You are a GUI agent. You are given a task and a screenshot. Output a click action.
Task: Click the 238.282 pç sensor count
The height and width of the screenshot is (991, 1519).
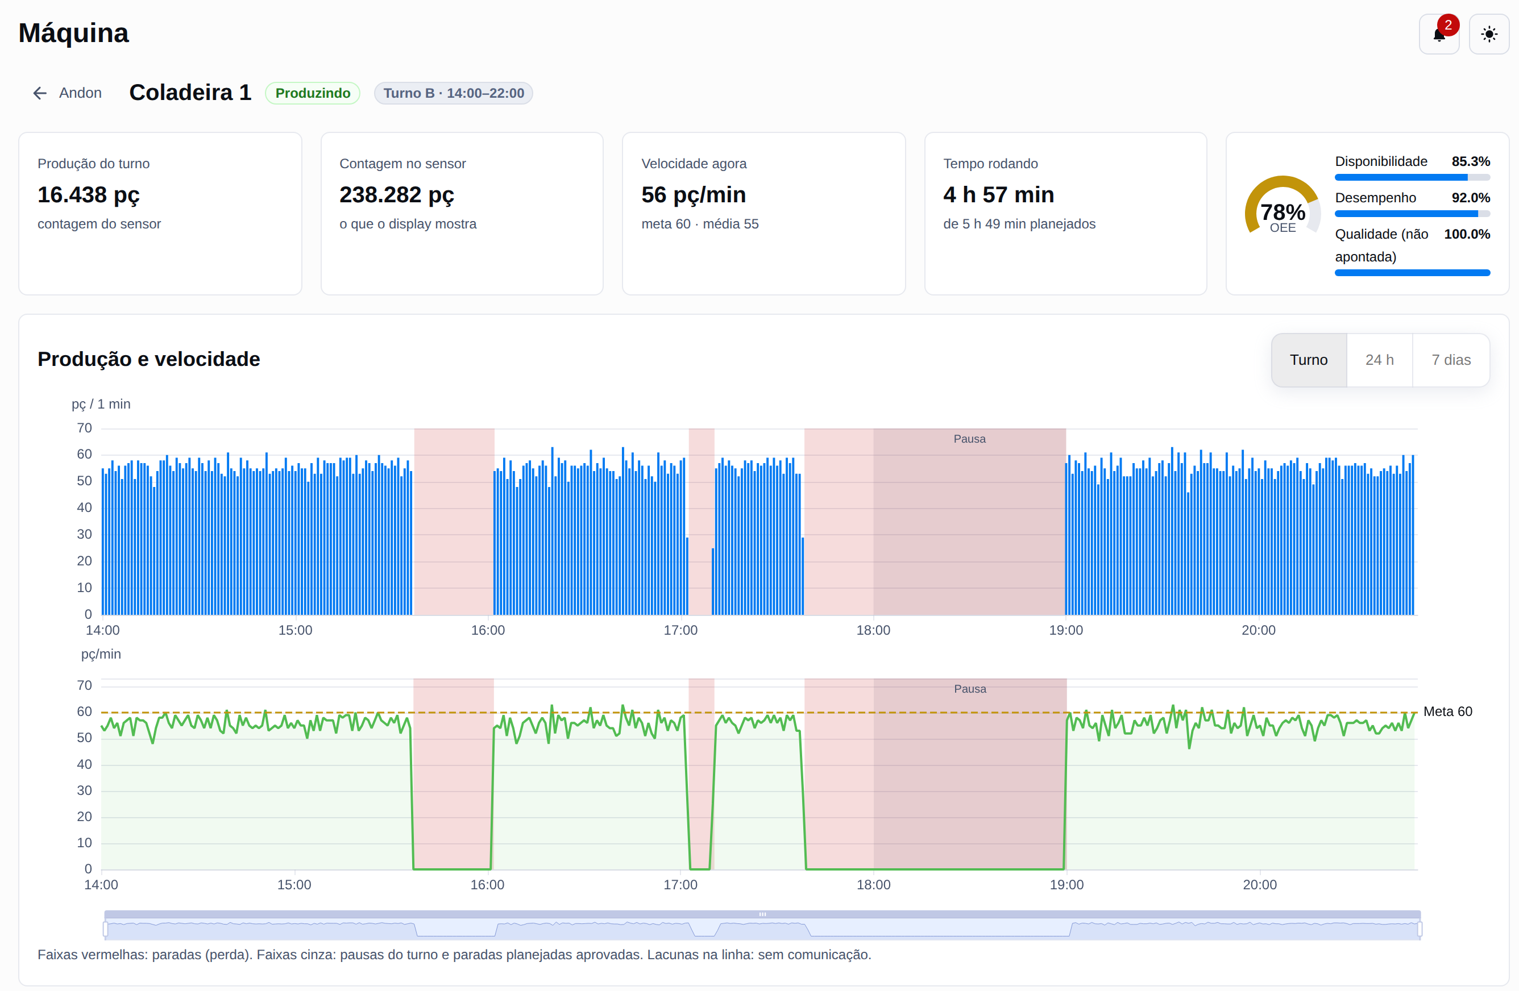396,195
